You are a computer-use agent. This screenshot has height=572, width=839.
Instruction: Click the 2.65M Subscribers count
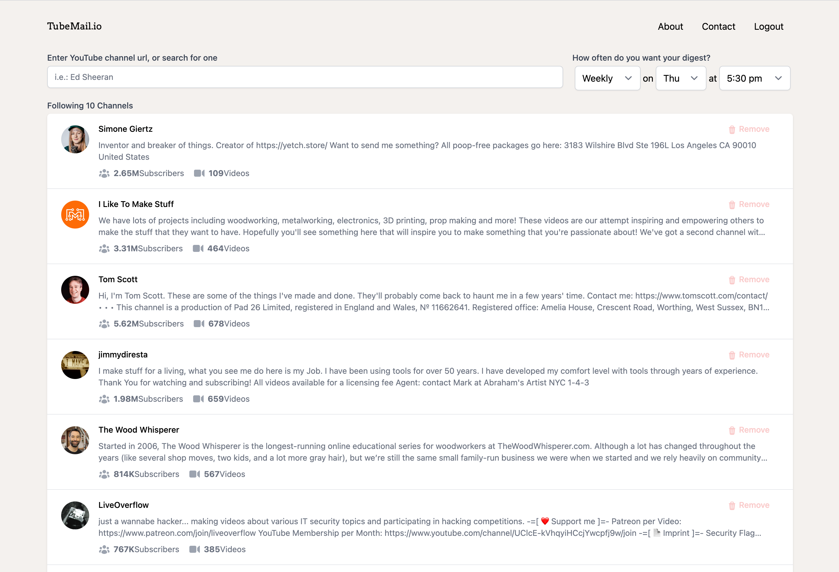149,173
